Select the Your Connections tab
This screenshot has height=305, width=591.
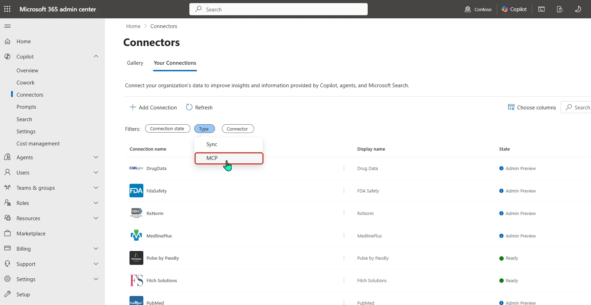click(175, 63)
